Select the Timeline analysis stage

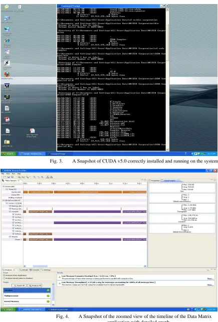pos(27,290)
